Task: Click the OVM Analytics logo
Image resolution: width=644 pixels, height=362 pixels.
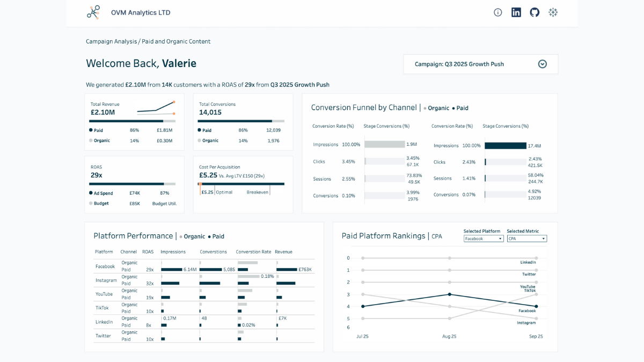Action: coord(93,12)
